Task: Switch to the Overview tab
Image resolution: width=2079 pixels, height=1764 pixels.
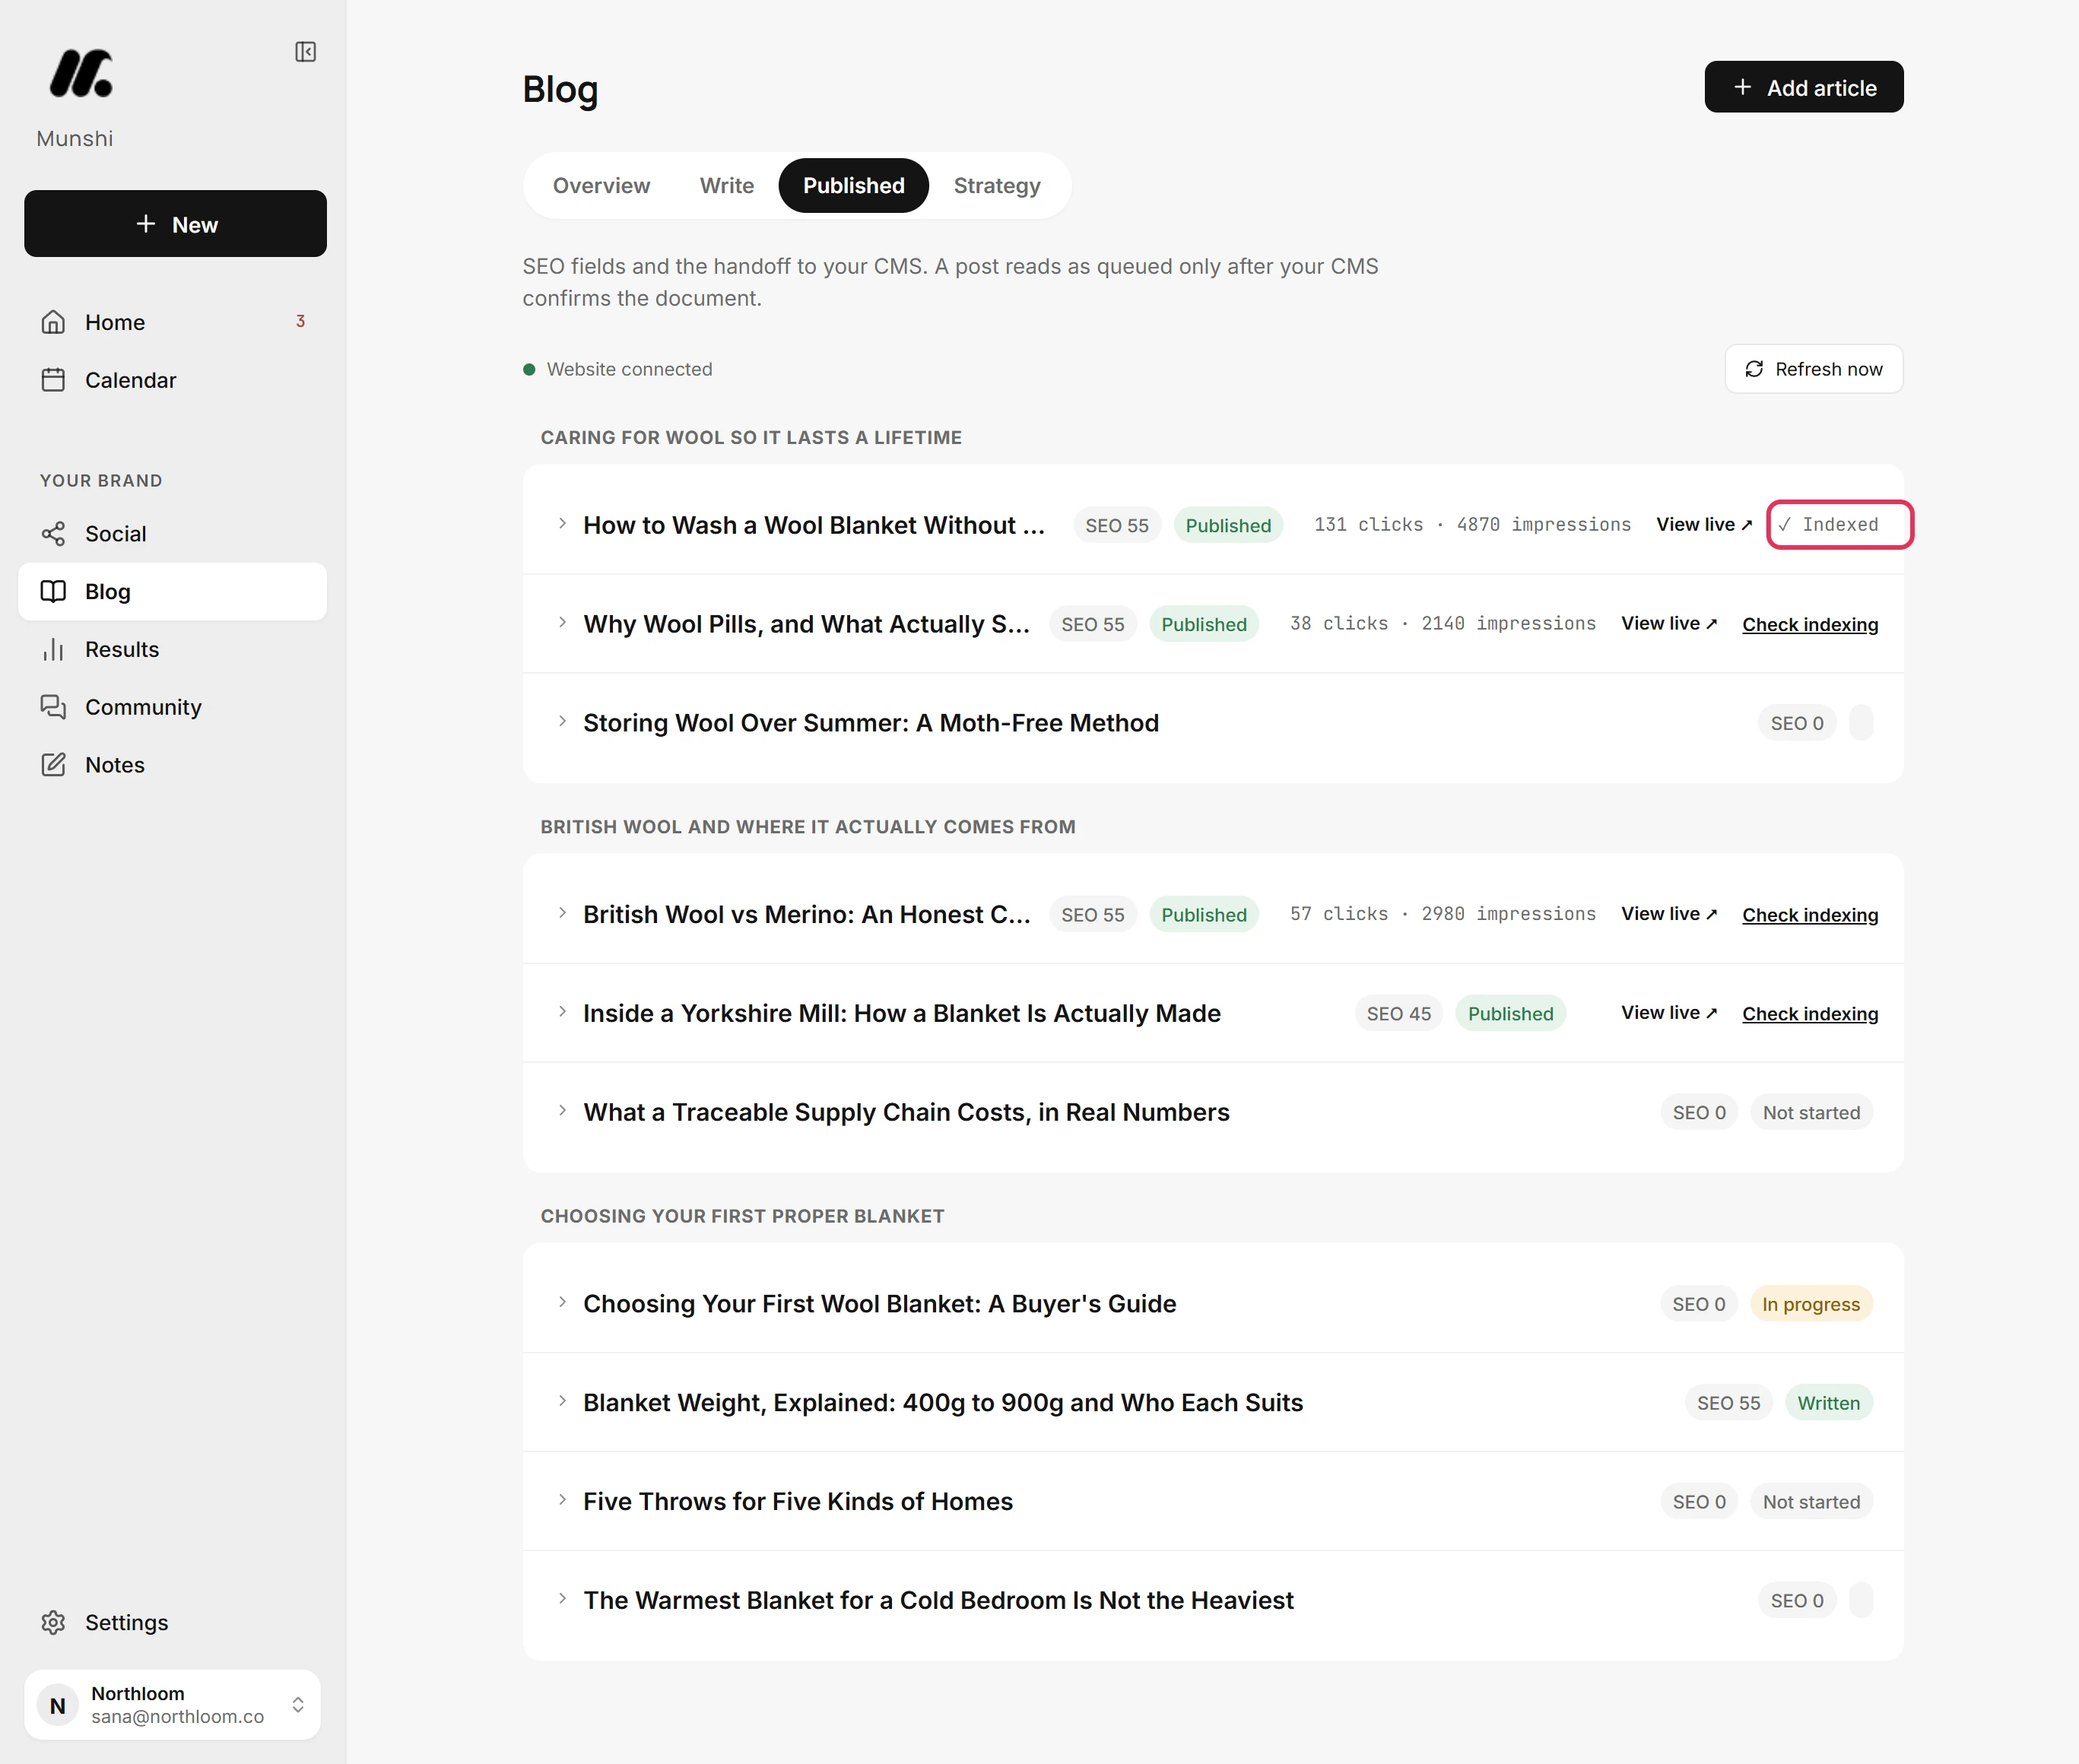Action: point(601,186)
